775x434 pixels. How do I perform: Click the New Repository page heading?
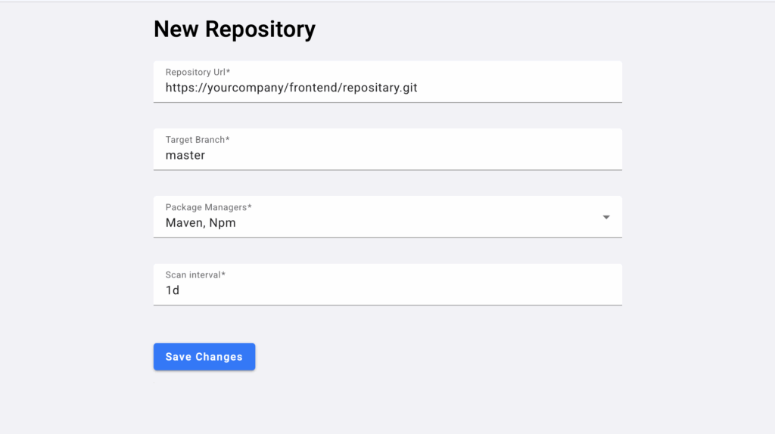235,29
